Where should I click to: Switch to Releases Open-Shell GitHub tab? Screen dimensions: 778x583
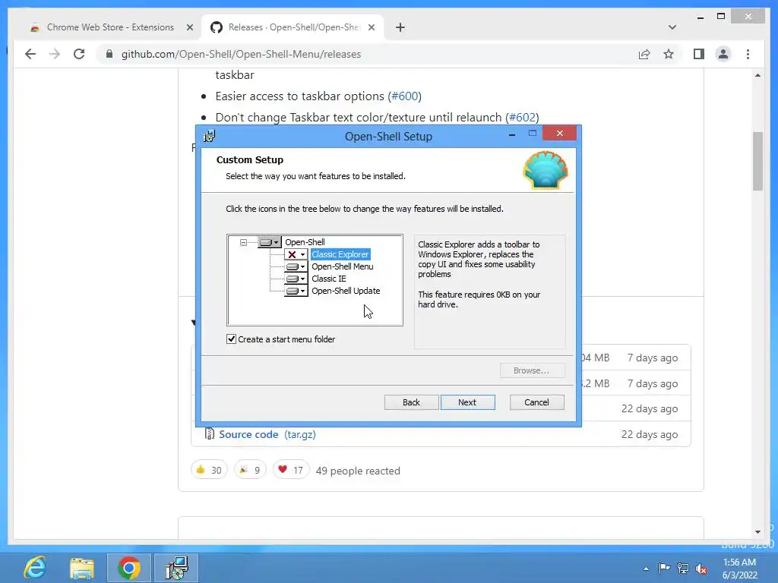click(293, 27)
